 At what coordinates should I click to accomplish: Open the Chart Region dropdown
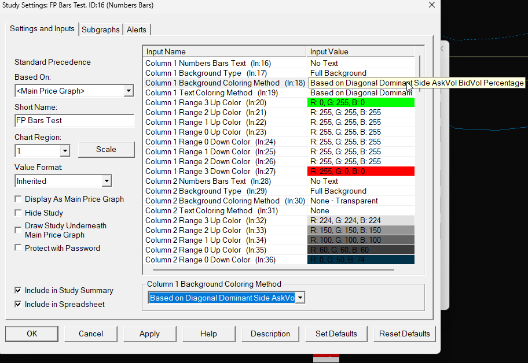pyautogui.click(x=65, y=151)
